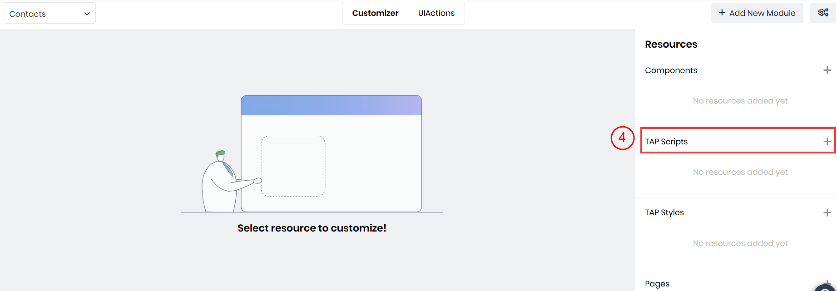This screenshot has width=837, height=291.
Task: Click the dashed placeholder box in illustration
Action: click(x=293, y=166)
